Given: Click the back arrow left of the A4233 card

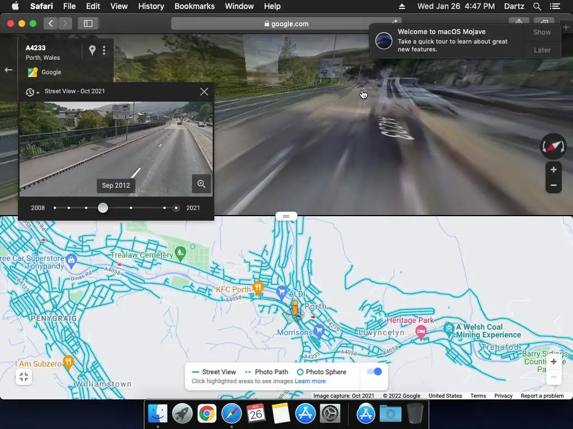Looking at the screenshot, I should [x=8, y=70].
